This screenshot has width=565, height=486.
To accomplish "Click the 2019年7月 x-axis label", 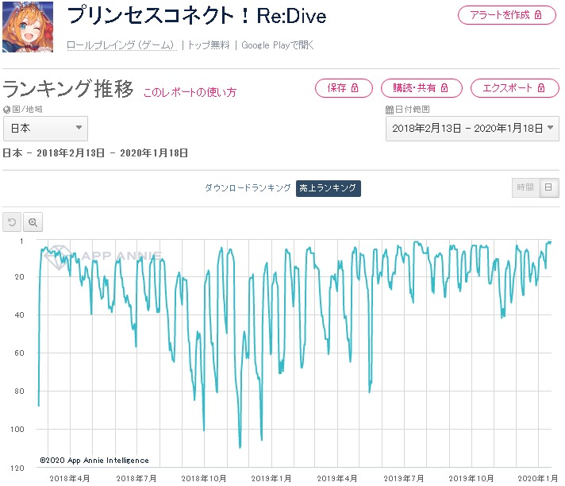I will pos(404,478).
